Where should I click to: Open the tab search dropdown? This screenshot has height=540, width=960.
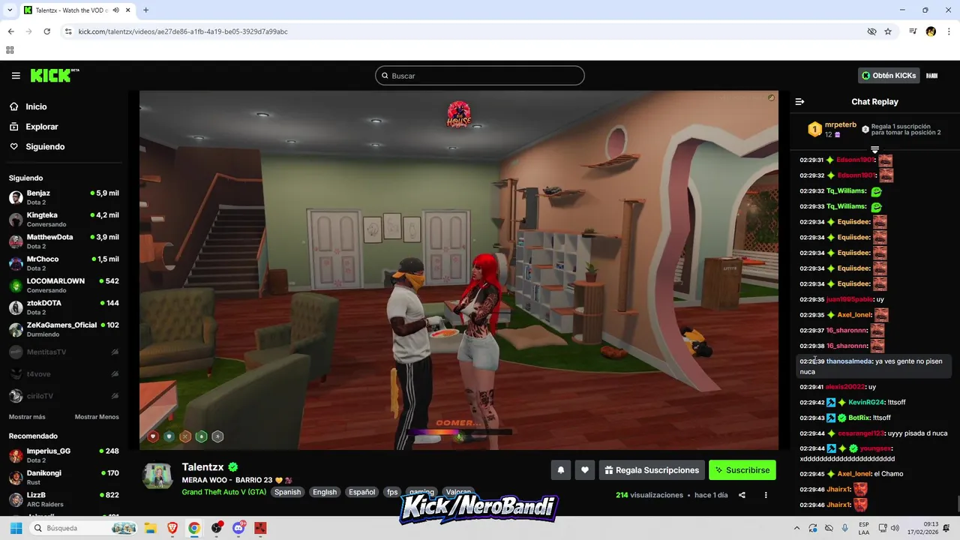(10, 10)
